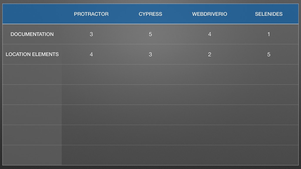
Task: Click empty Protractor cell in third row
Action: (x=91, y=74)
